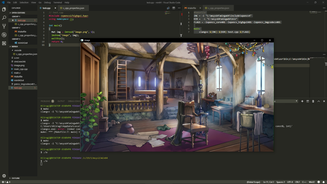The height and width of the screenshot is (184, 327).
Task: Open More Actions for the Makefile editor group
Action: click(324, 8)
